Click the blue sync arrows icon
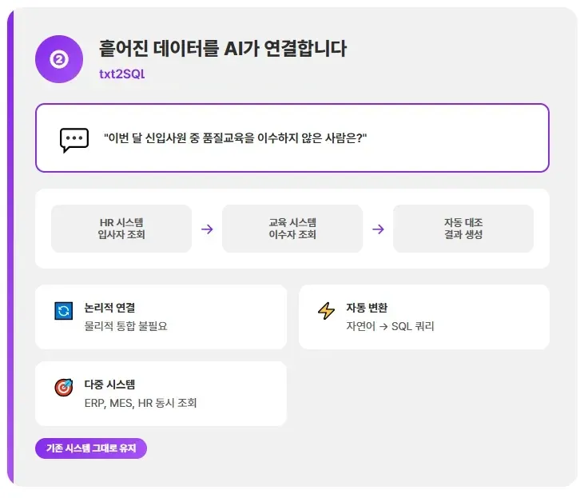 [64, 311]
